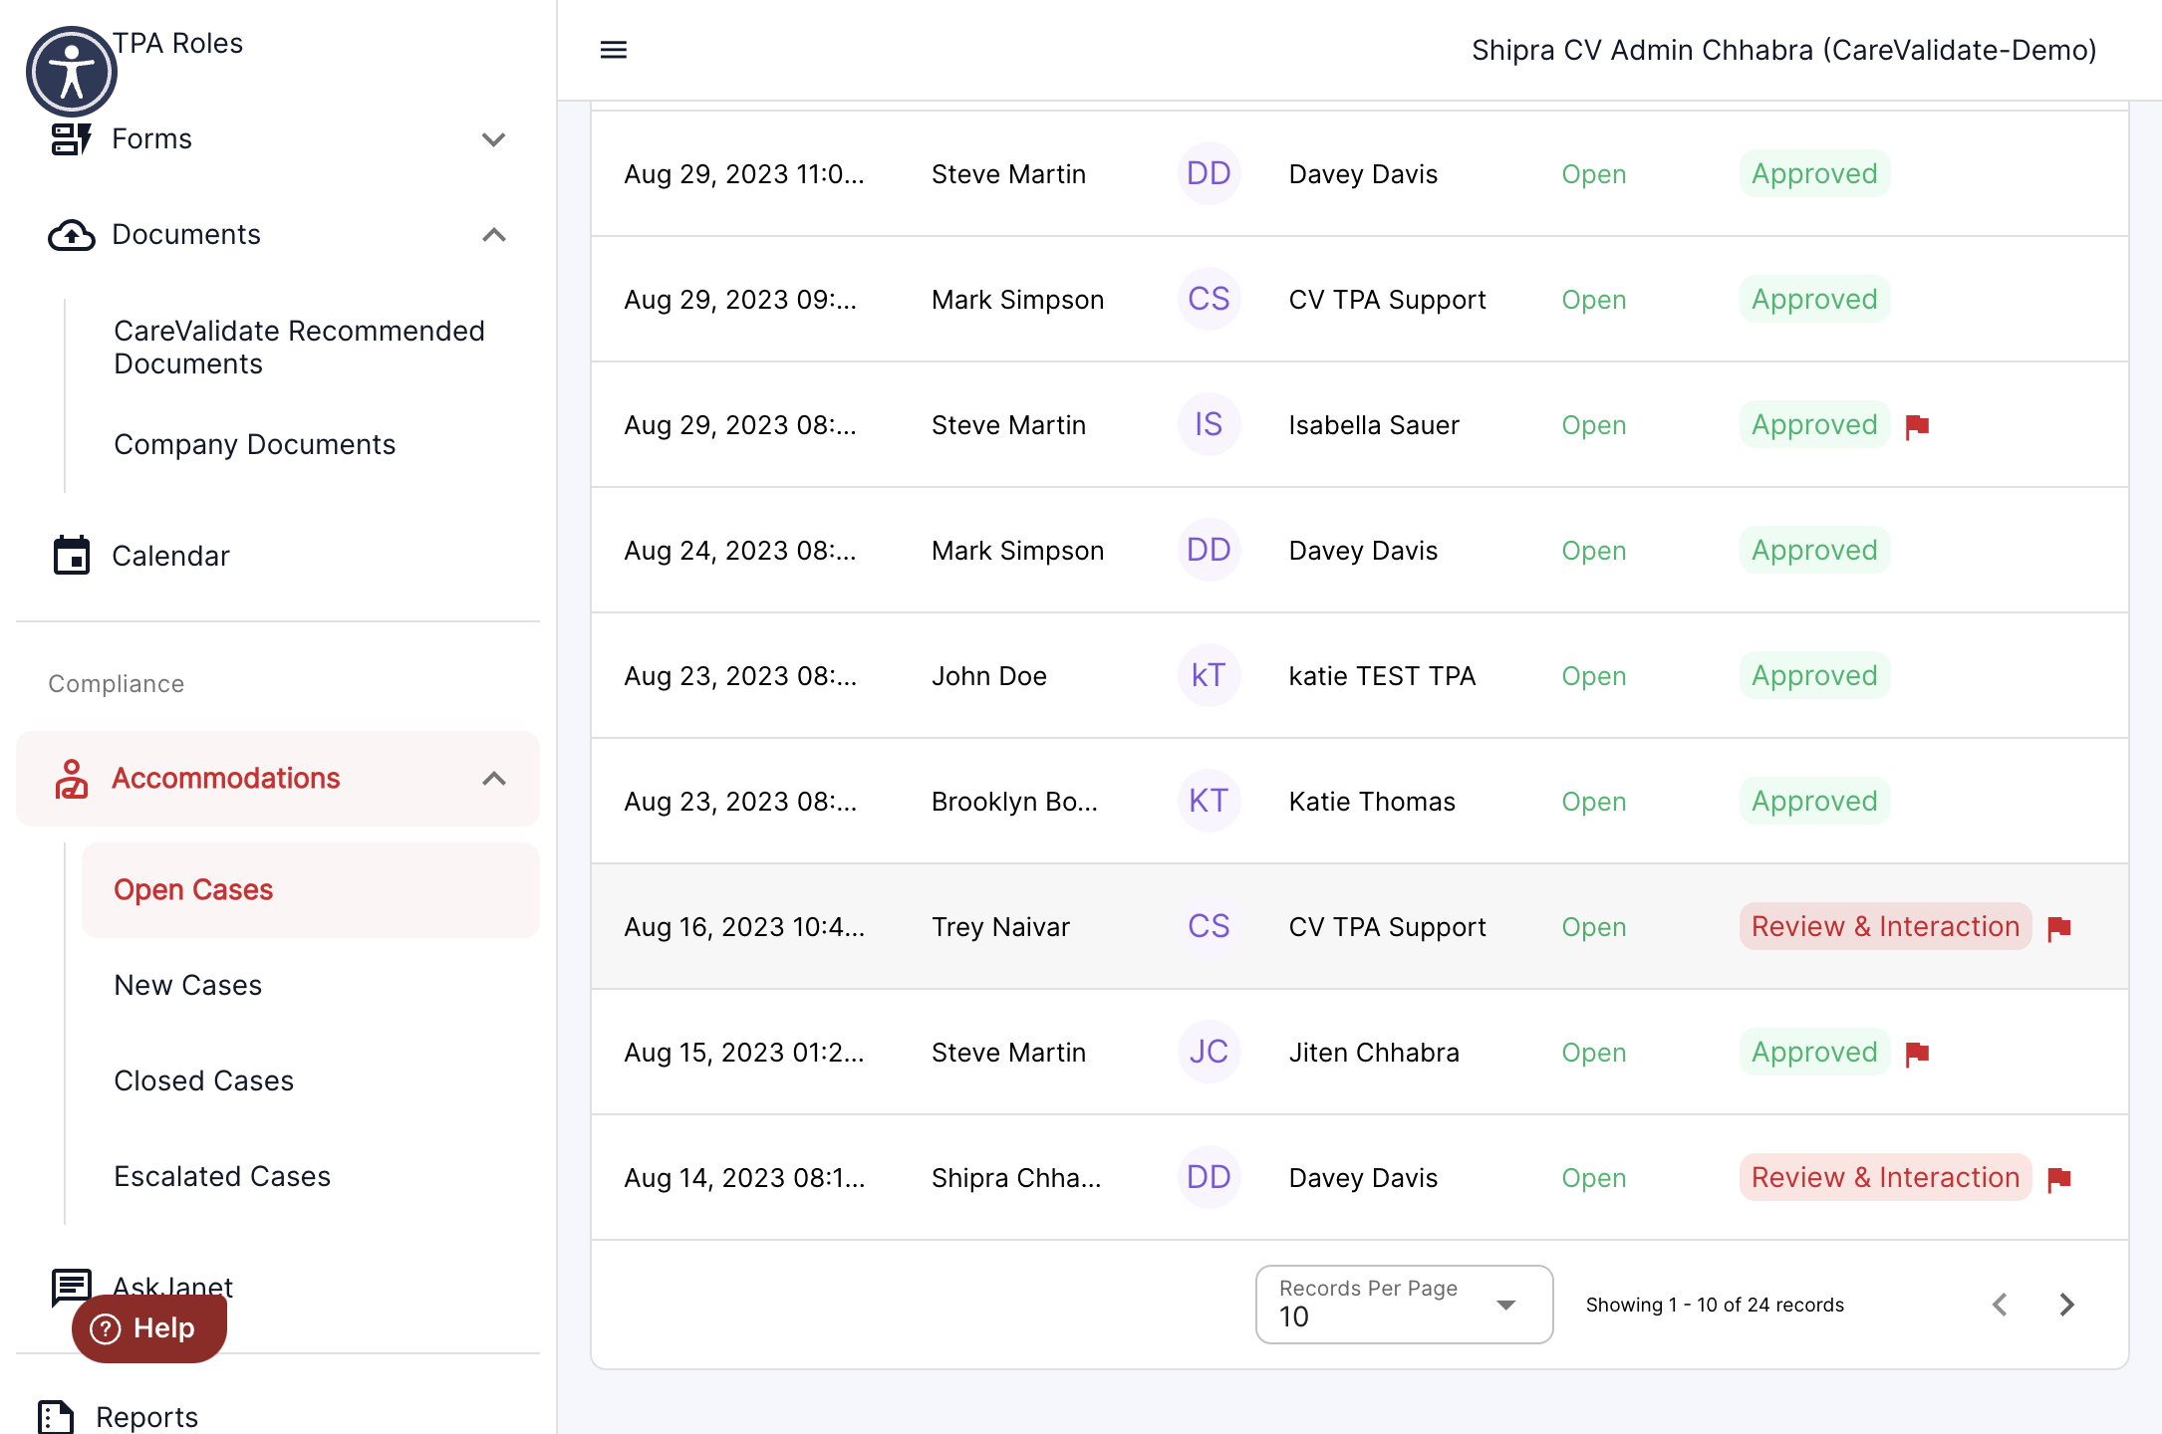This screenshot has width=2162, height=1434.
Task: Click the Forms sidebar icon
Action: point(71,138)
